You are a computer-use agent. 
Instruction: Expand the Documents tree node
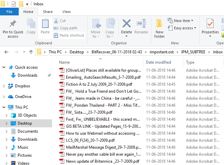tap(6, 131)
